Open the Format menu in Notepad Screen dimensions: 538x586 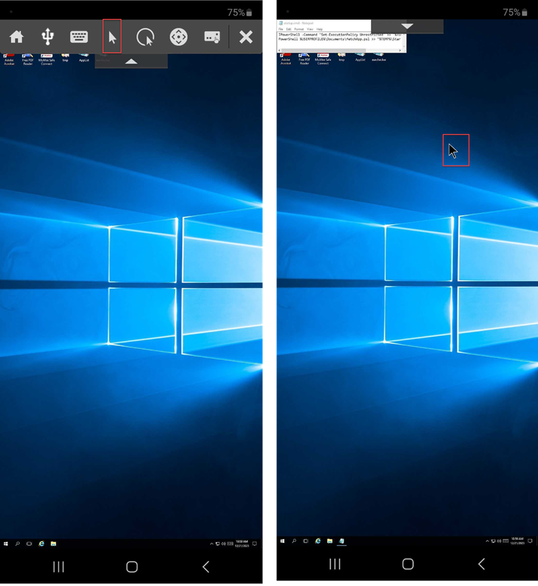click(x=299, y=29)
